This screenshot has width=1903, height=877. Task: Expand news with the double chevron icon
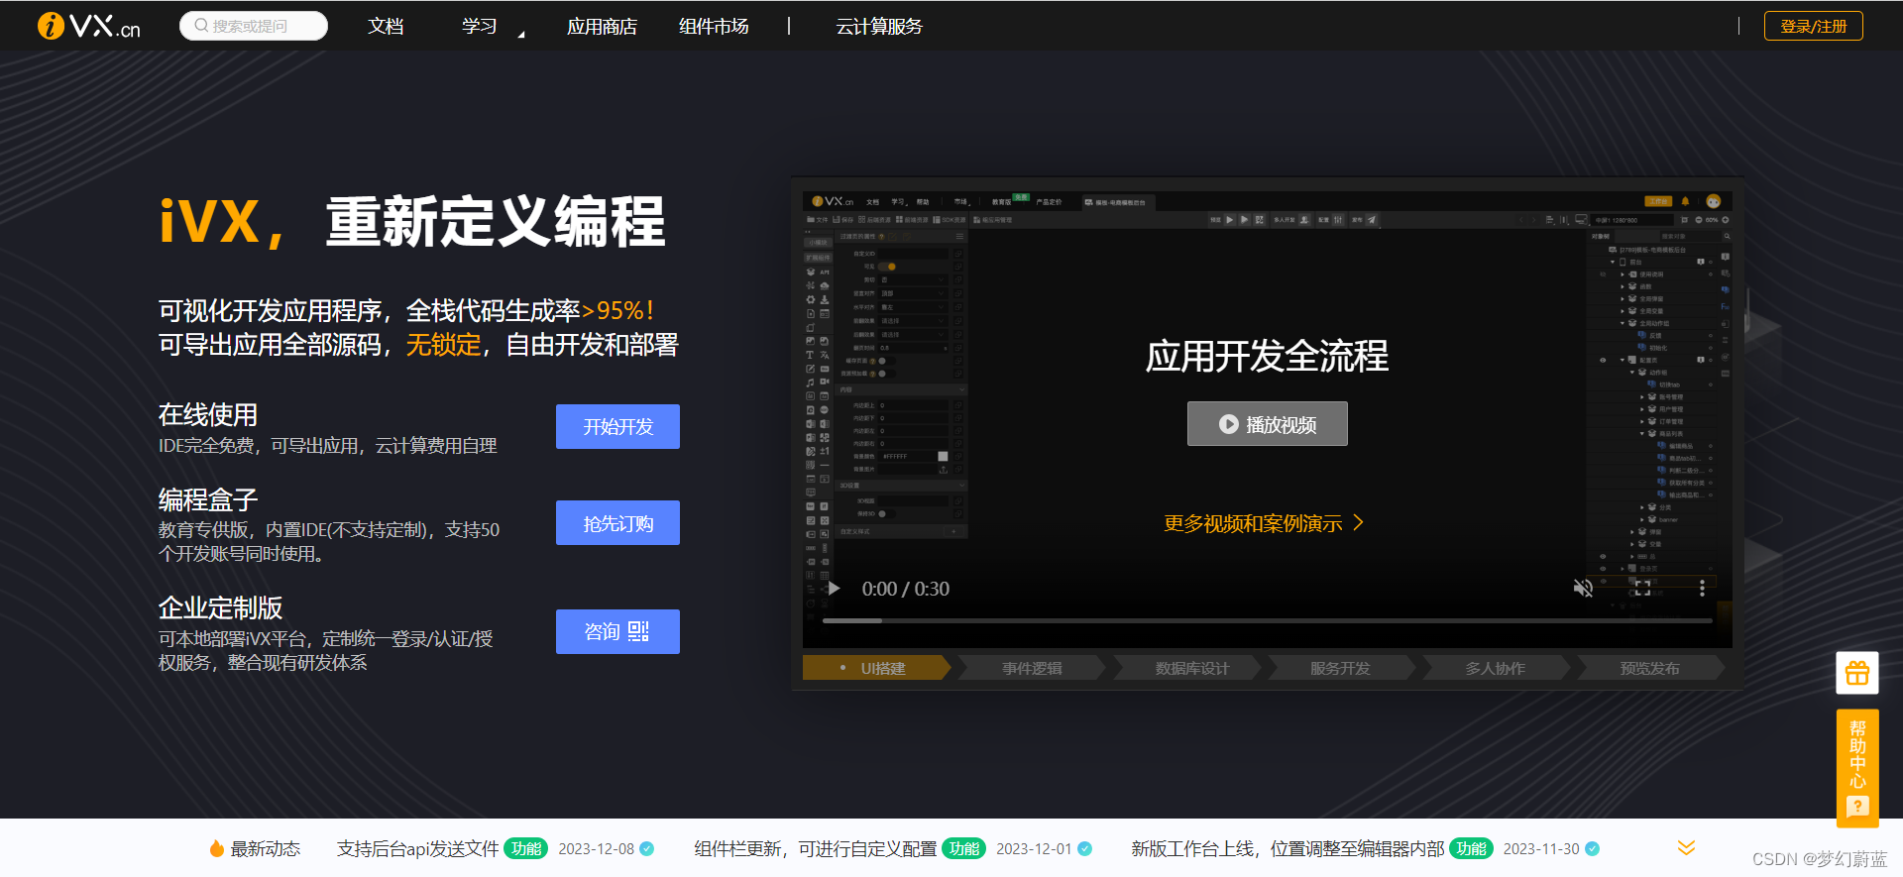[x=1686, y=847]
